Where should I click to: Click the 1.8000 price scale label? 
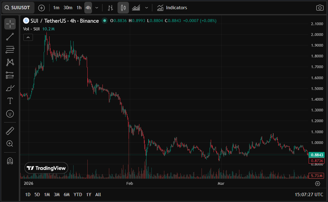[x=317, y=56]
